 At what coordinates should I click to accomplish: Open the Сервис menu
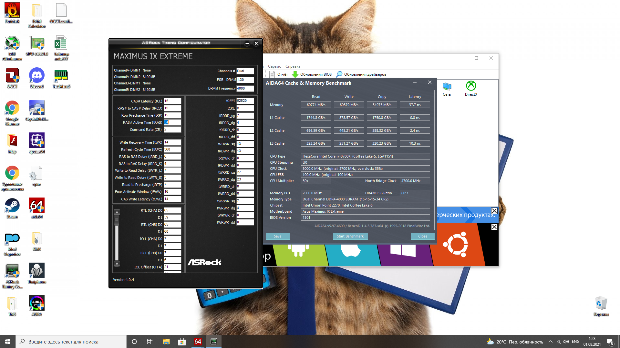274,66
